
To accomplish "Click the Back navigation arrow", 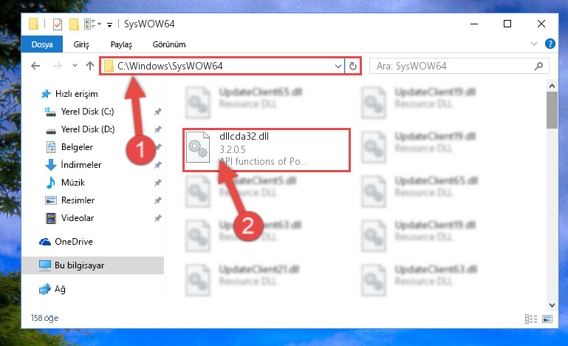I will [x=35, y=66].
